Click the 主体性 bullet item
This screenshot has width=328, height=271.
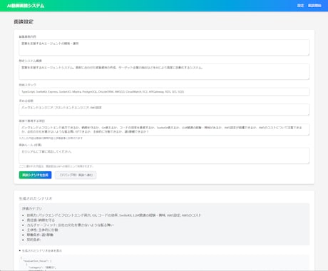point(42,230)
